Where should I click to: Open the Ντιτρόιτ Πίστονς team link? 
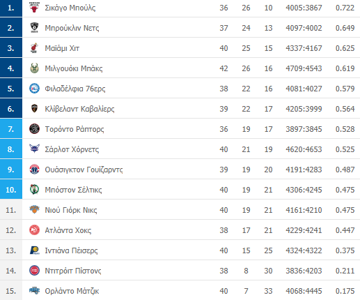coord(73,271)
